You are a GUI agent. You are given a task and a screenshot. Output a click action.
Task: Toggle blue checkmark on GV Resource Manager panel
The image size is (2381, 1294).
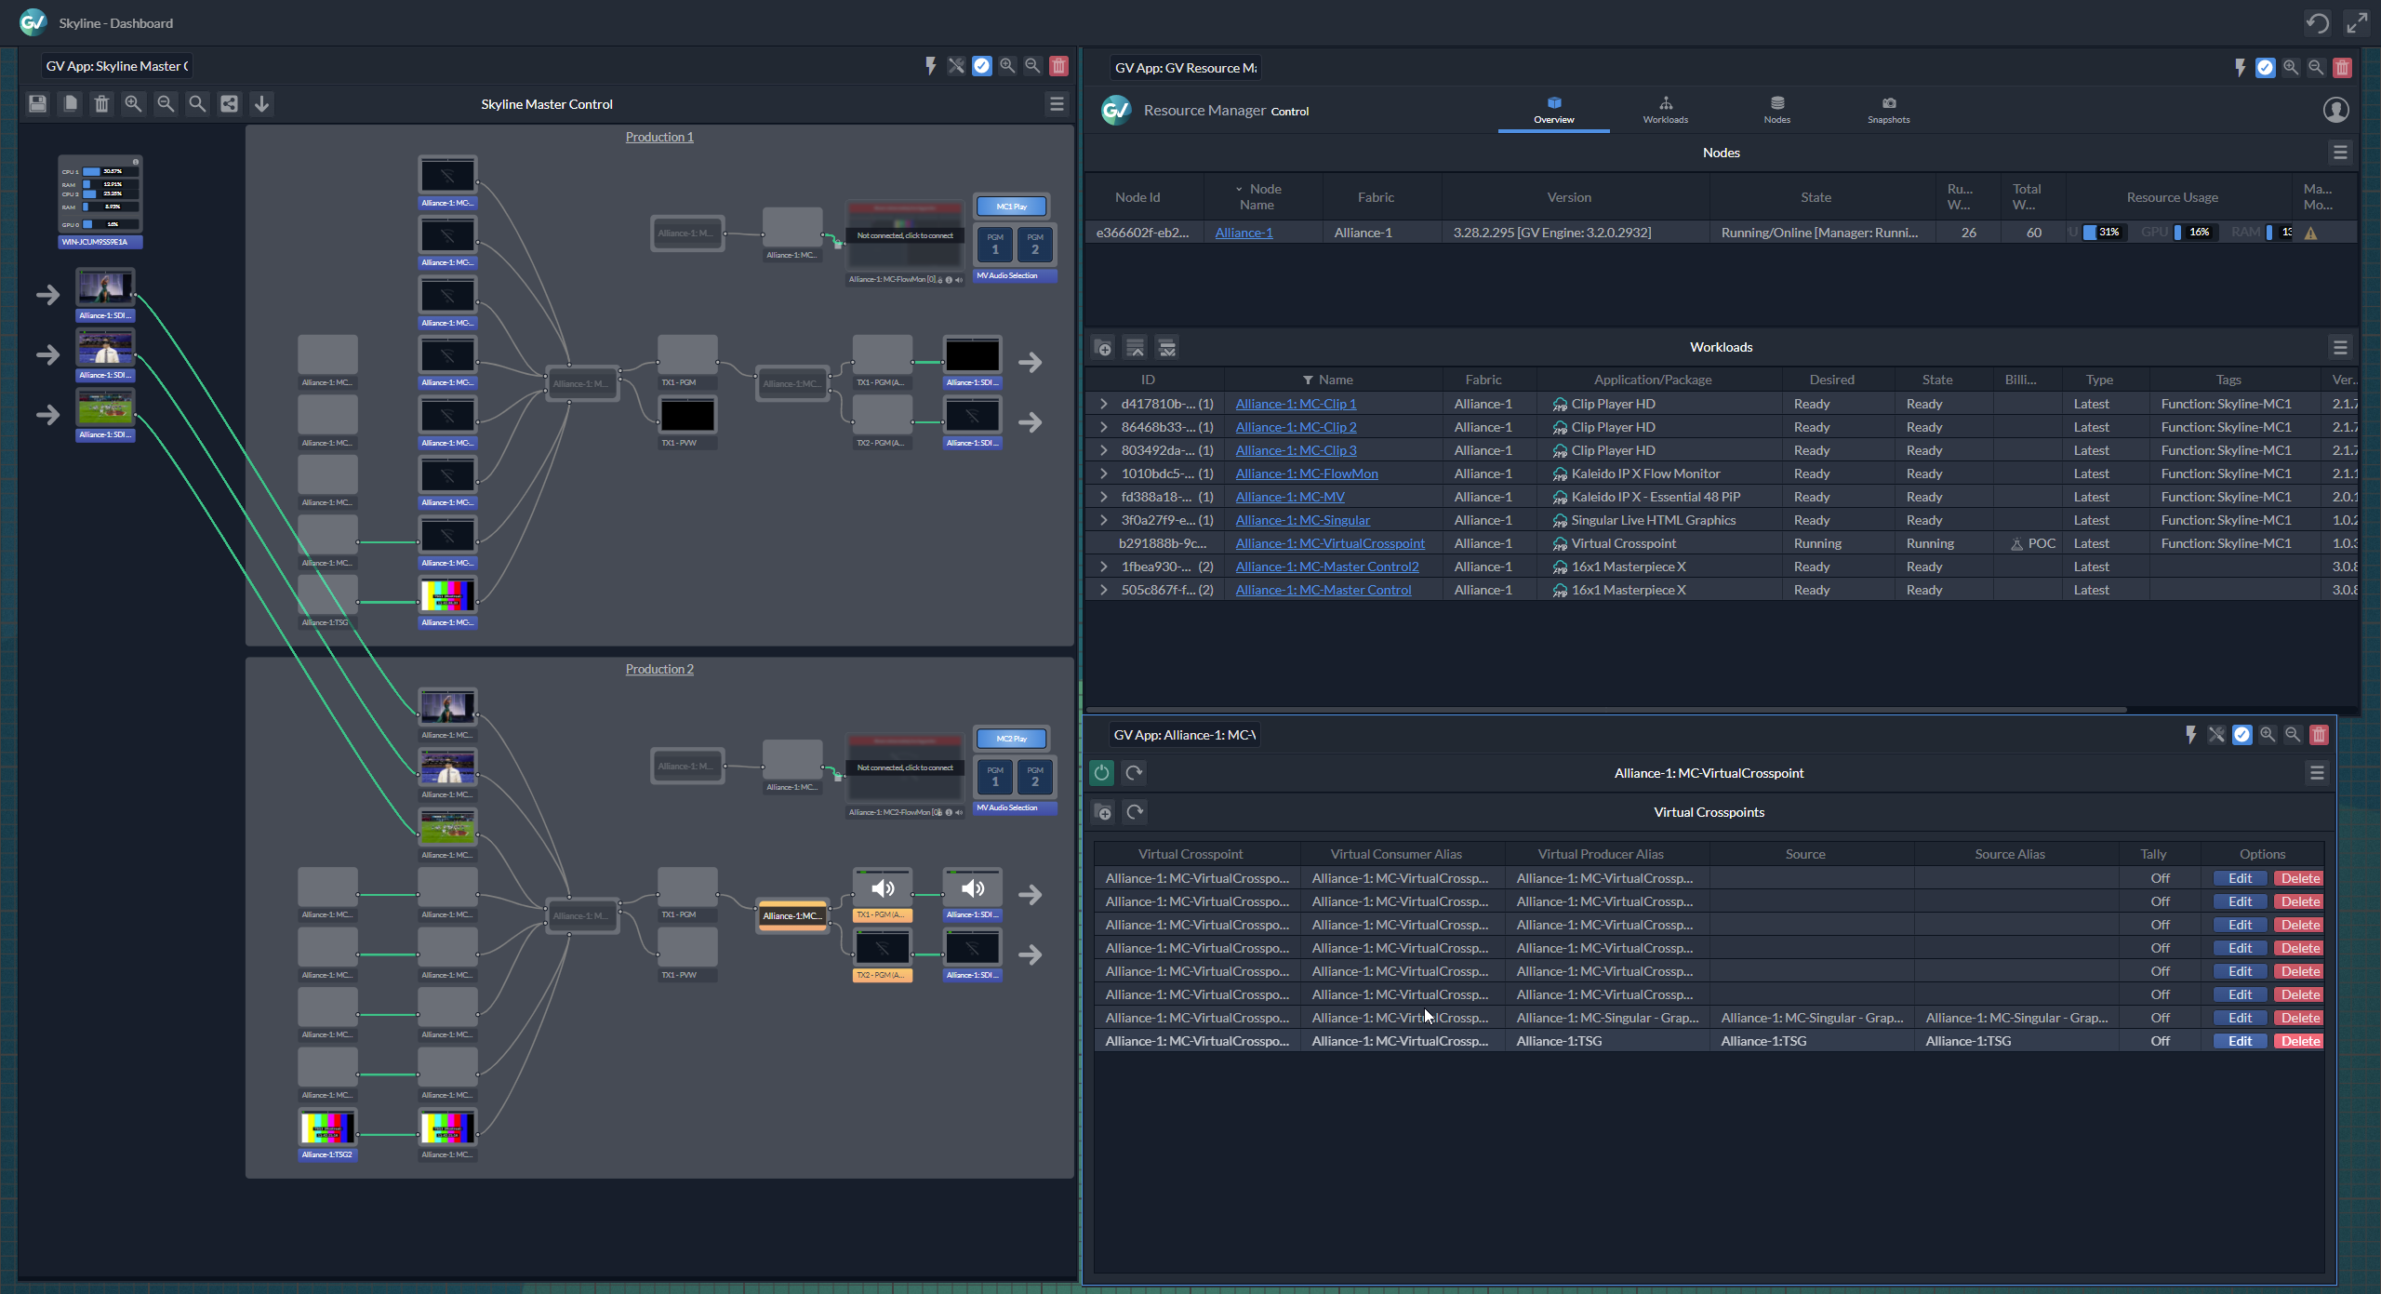[x=2266, y=68]
